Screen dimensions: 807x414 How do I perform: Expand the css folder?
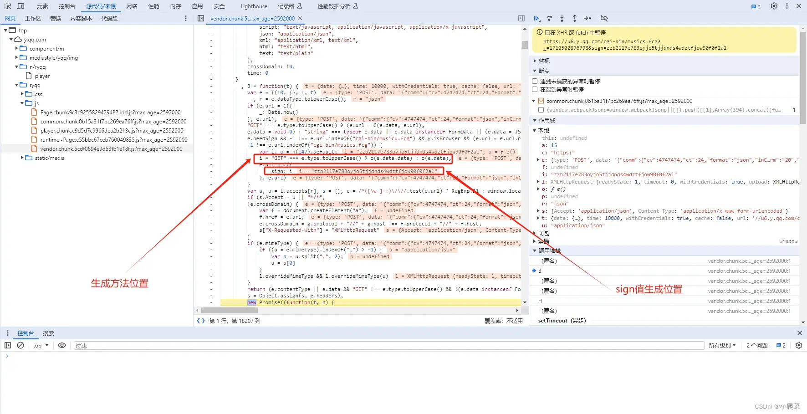[x=22, y=94]
